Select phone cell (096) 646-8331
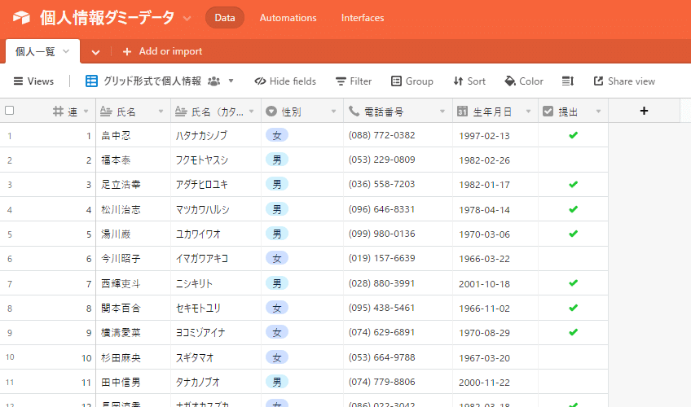 coord(398,209)
